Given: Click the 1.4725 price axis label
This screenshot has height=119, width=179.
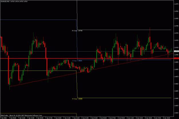Looking at the screenshot, I should coord(176,40).
